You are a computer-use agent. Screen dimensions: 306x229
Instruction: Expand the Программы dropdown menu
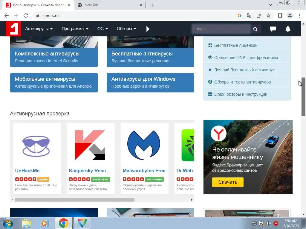pos(75,29)
